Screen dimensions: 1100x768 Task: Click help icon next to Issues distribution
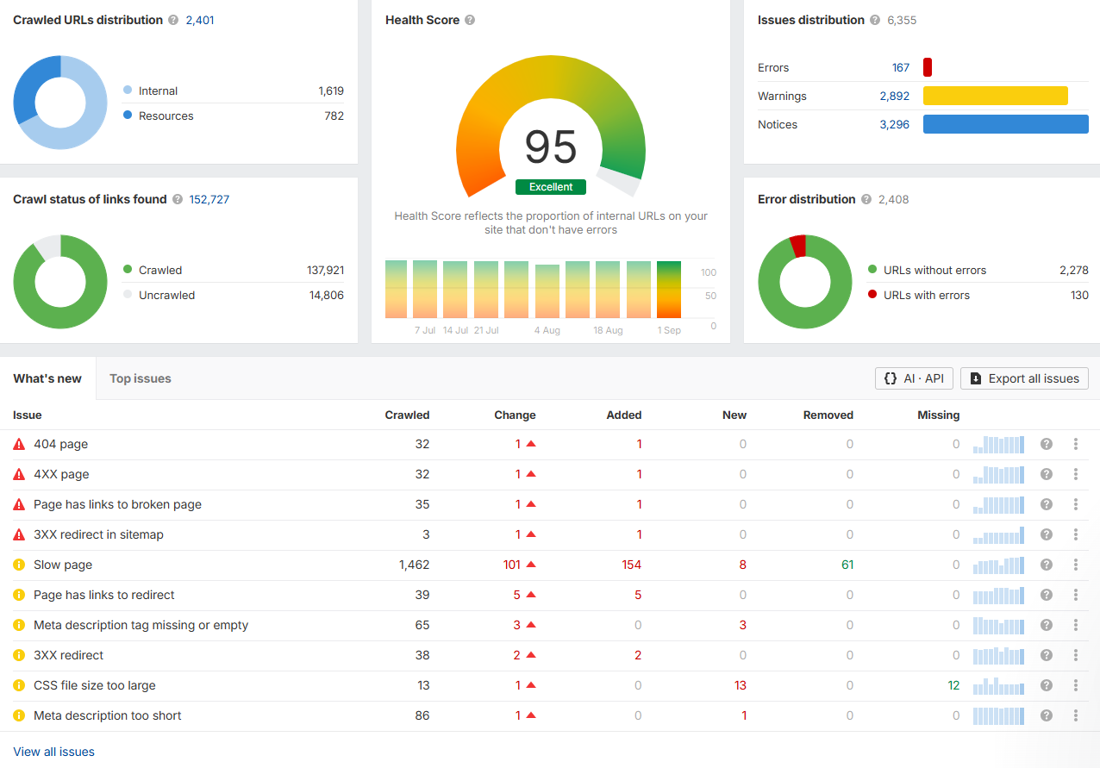click(x=875, y=20)
